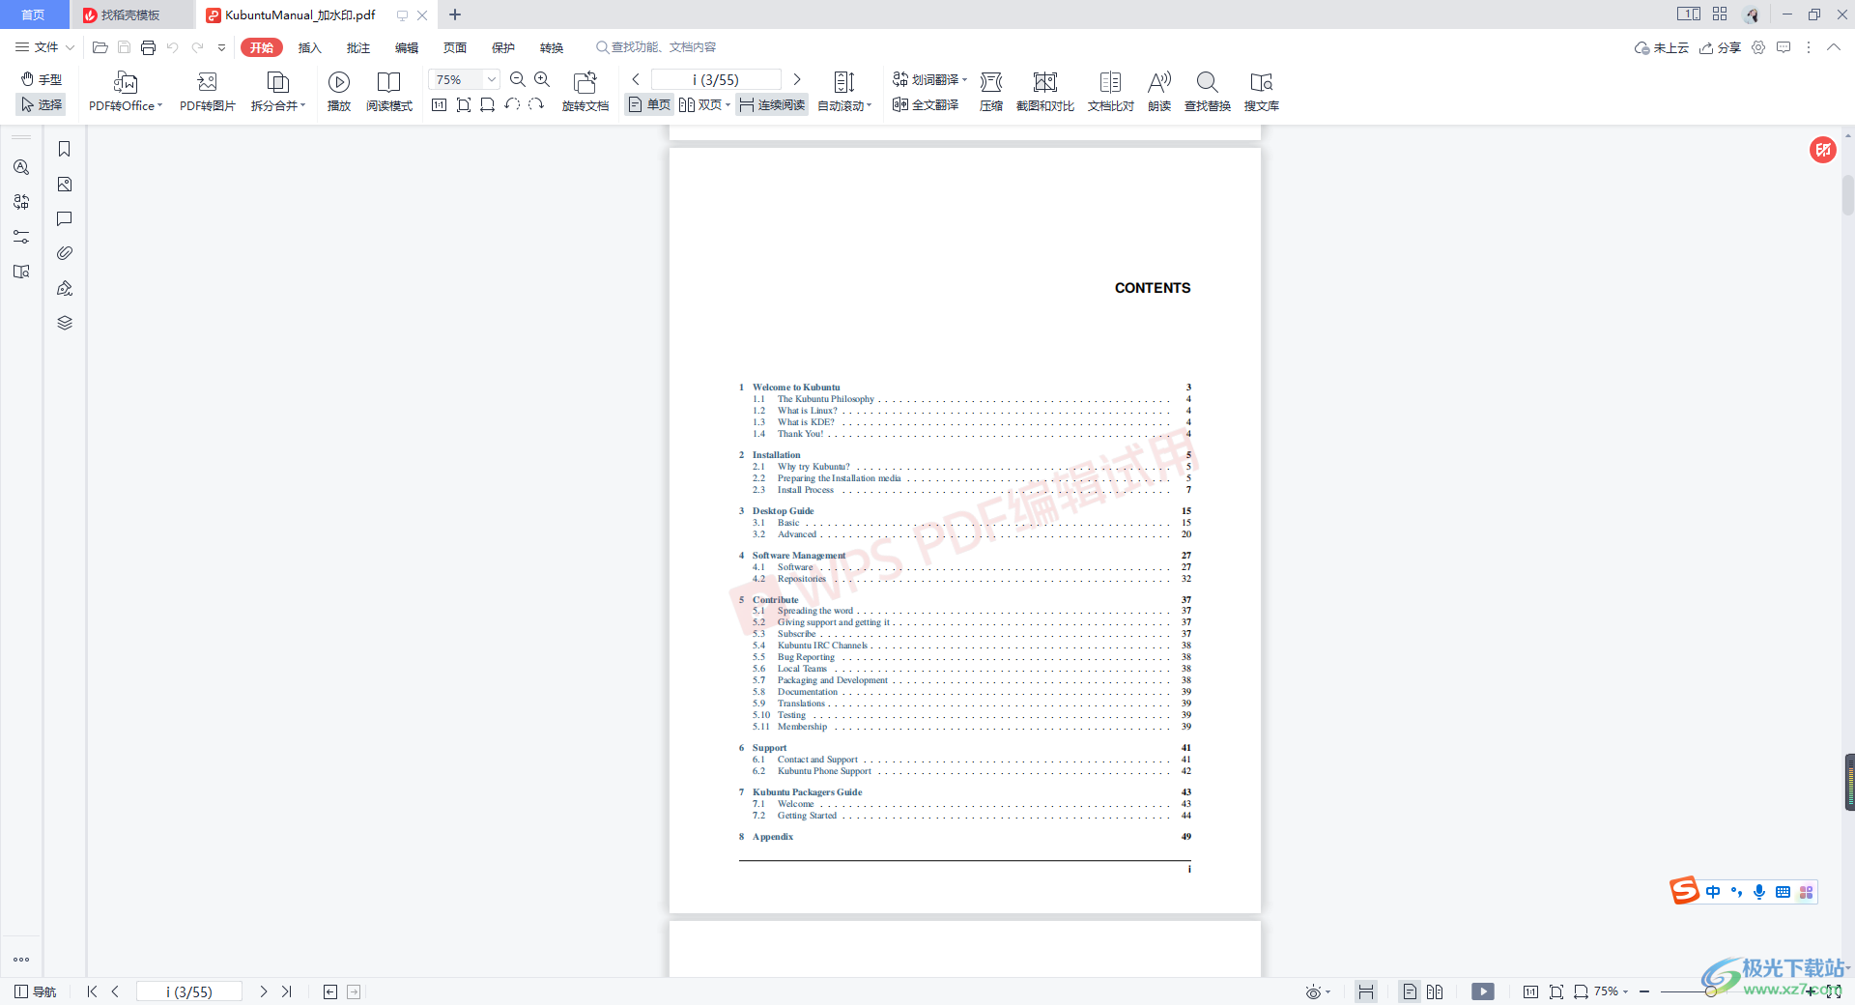
Task: Toggle the navigation pane (导航) in the status bar
Action: [35, 991]
